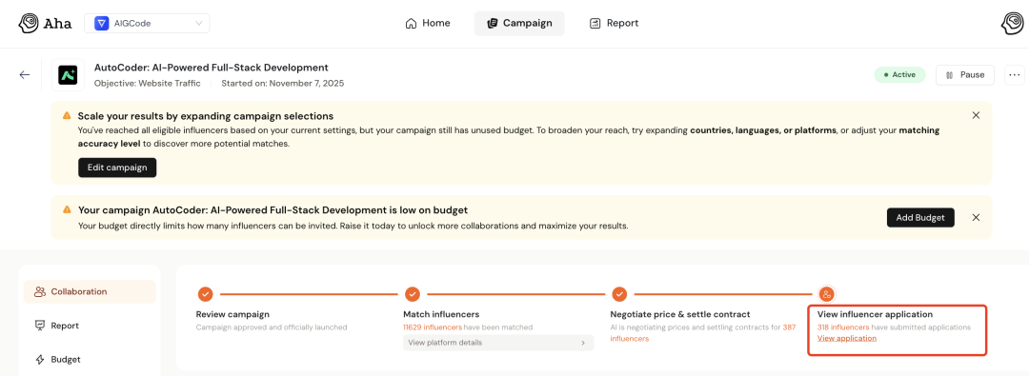This screenshot has height=376, width=1029.
Task: Click the Review campaign step checkmark
Action: click(206, 294)
